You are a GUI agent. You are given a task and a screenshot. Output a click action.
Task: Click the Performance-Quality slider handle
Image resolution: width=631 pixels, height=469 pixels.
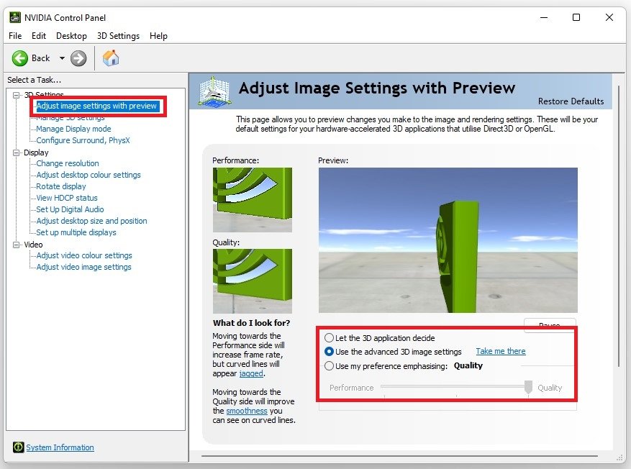click(x=528, y=387)
